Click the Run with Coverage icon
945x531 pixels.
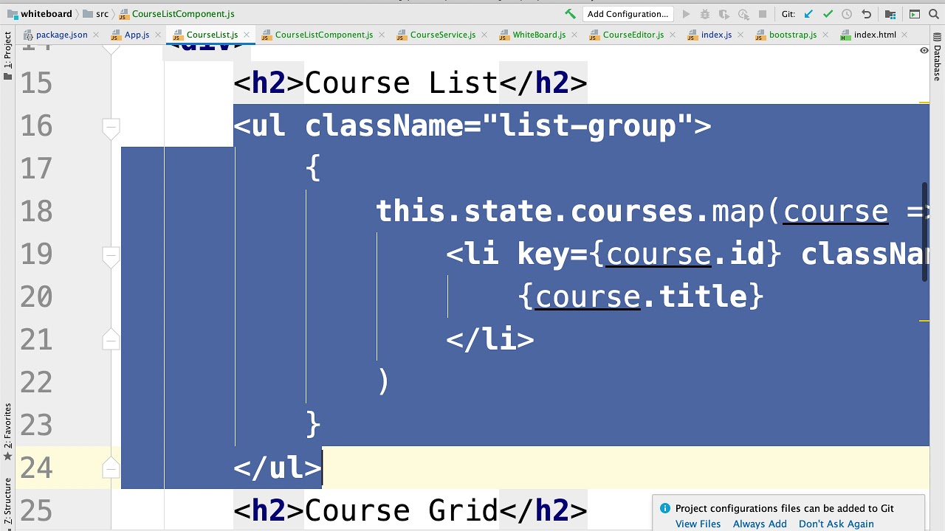tap(724, 14)
